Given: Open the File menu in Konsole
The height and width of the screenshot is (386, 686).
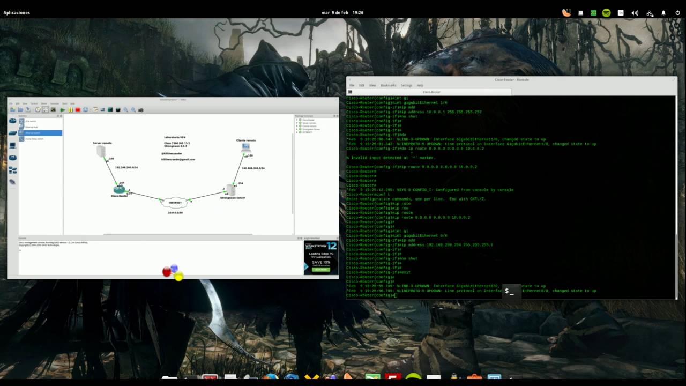Looking at the screenshot, I should (x=352, y=85).
